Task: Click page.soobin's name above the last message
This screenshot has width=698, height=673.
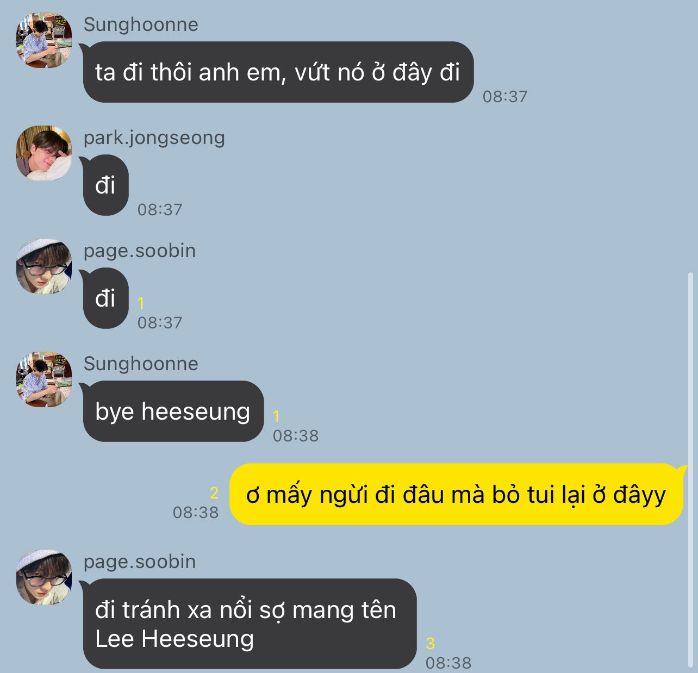Action: point(140,562)
